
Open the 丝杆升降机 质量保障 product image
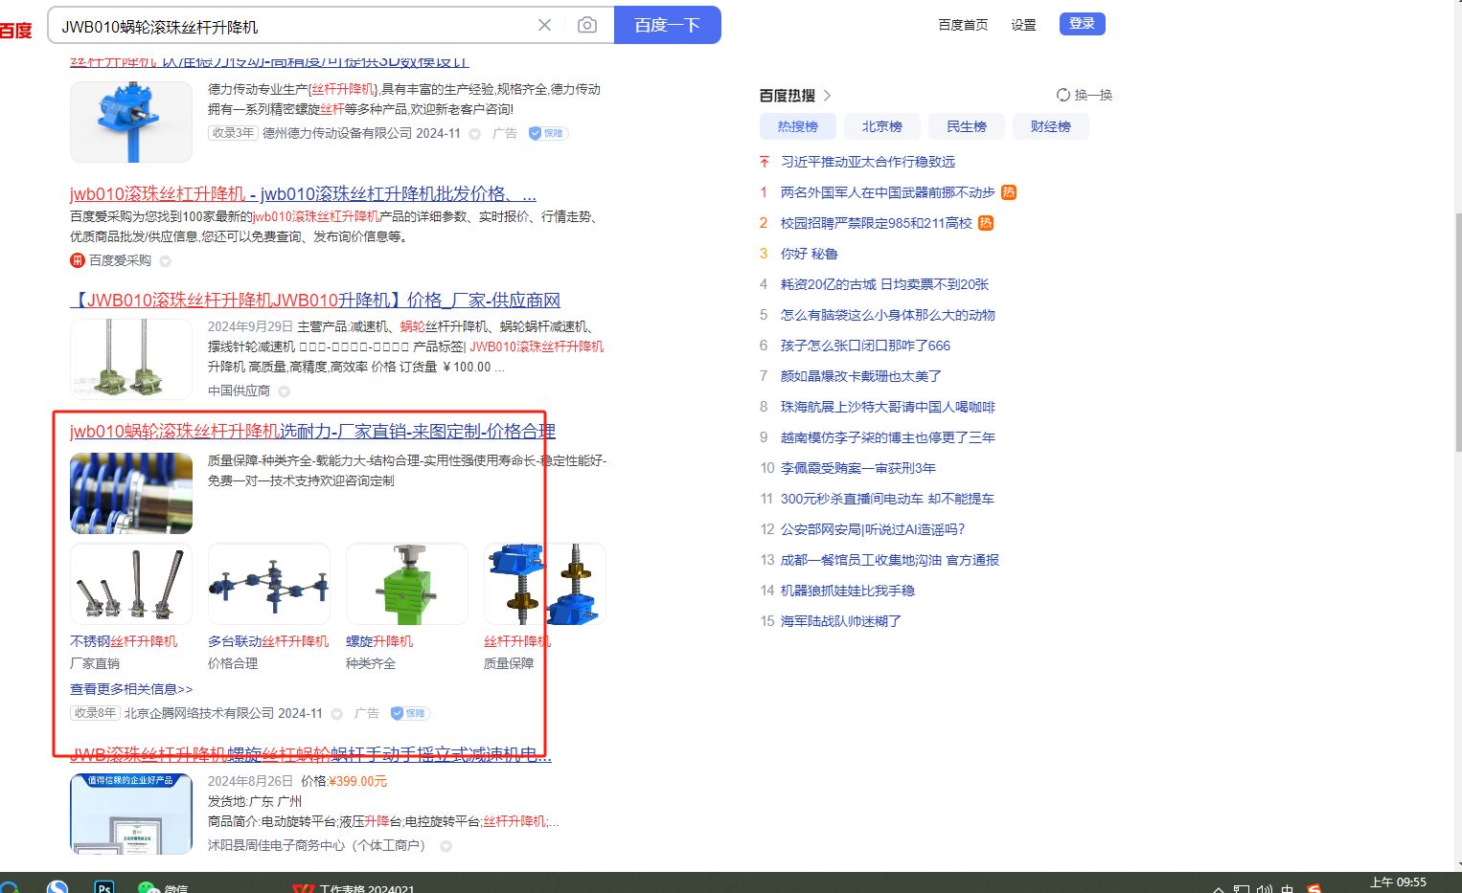tap(545, 584)
